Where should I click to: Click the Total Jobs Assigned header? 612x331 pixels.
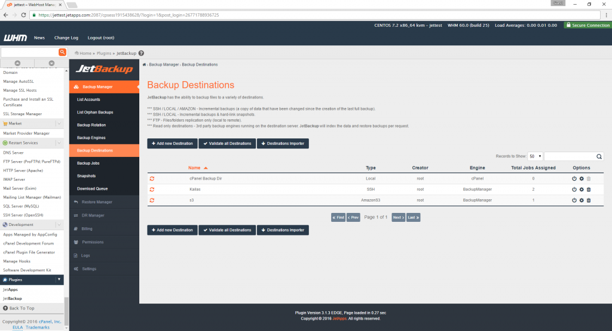click(x=533, y=168)
